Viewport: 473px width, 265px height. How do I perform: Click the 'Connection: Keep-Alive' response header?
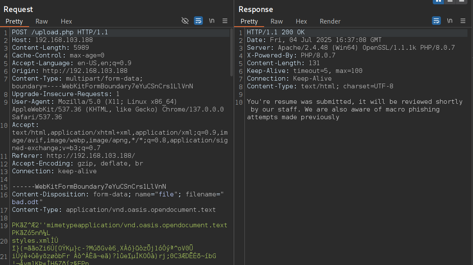pyautogui.click(x=289, y=78)
